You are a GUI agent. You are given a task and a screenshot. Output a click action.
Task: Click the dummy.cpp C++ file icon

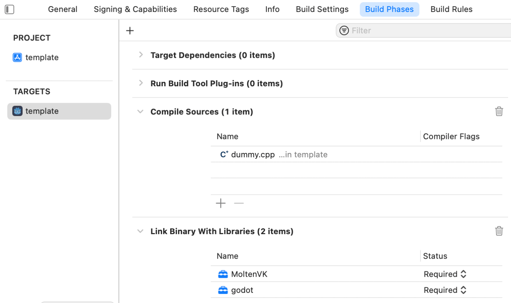(224, 154)
